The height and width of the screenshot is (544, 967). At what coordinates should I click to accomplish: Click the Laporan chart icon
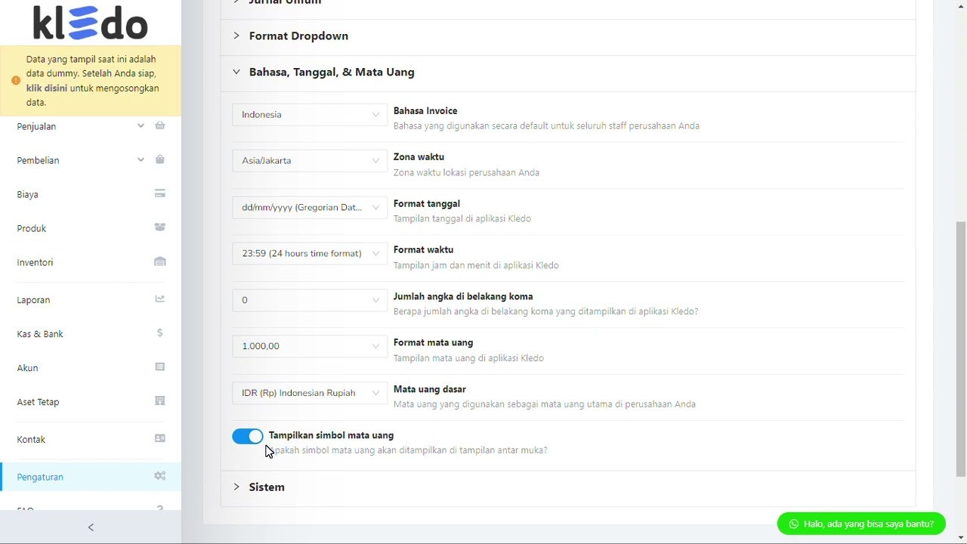pos(160,299)
